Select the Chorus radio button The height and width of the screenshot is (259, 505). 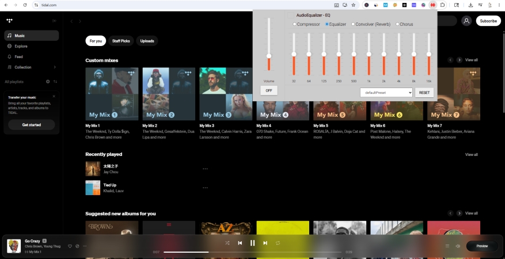coord(397,24)
